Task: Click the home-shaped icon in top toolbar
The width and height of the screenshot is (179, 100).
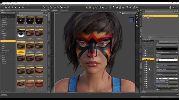Action: click(x=170, y=7)
